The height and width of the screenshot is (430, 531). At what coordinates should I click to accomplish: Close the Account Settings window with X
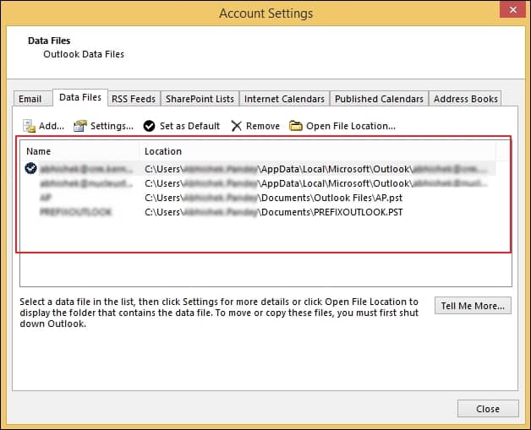pyautogui.click(x=512, y=9)
